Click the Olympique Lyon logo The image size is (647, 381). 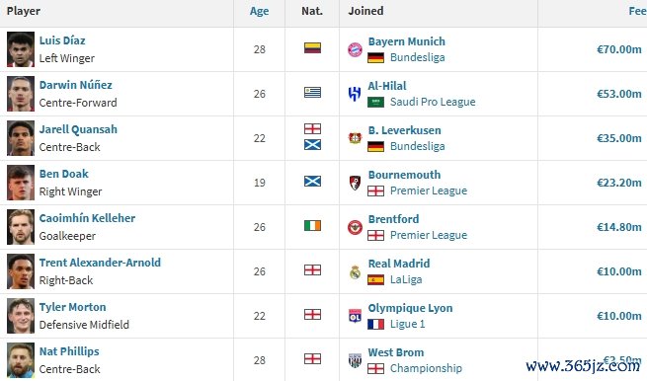tap(355, 316)
